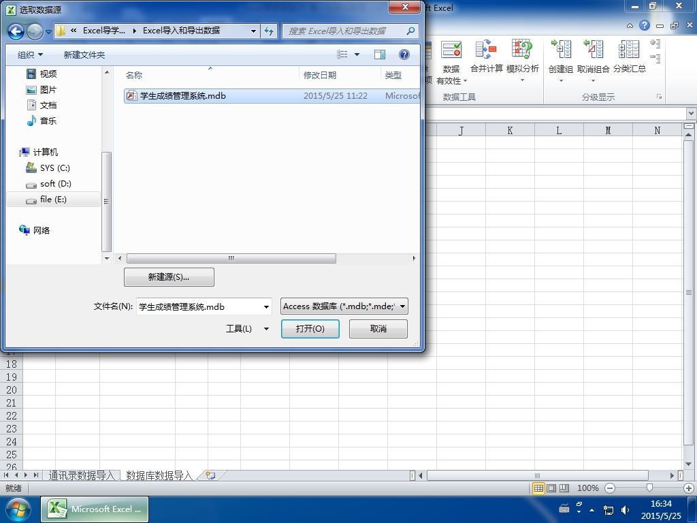Open Excel help icon in ribbon
The image size is (697, 523).
tap(645, 25)
